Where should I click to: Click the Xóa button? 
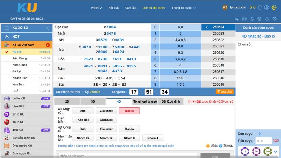215,156
